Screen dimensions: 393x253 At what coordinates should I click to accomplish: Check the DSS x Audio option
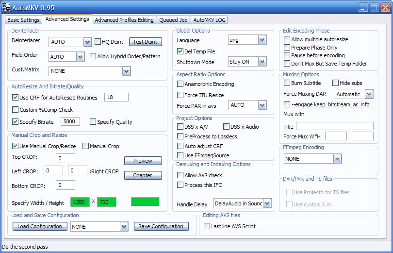(x=226, y=126)
